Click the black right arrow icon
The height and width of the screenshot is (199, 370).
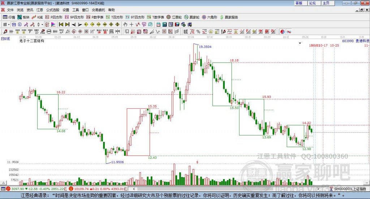80,25
